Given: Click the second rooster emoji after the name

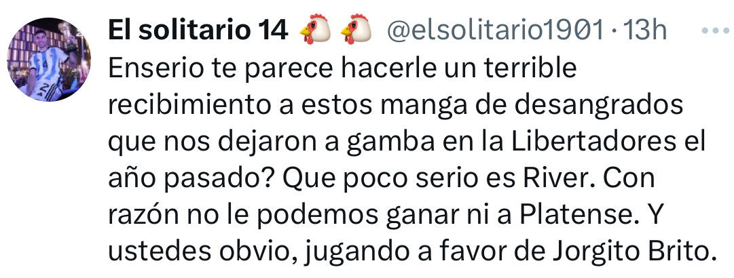Looking at the screenshot, I should tap(356, 30).
